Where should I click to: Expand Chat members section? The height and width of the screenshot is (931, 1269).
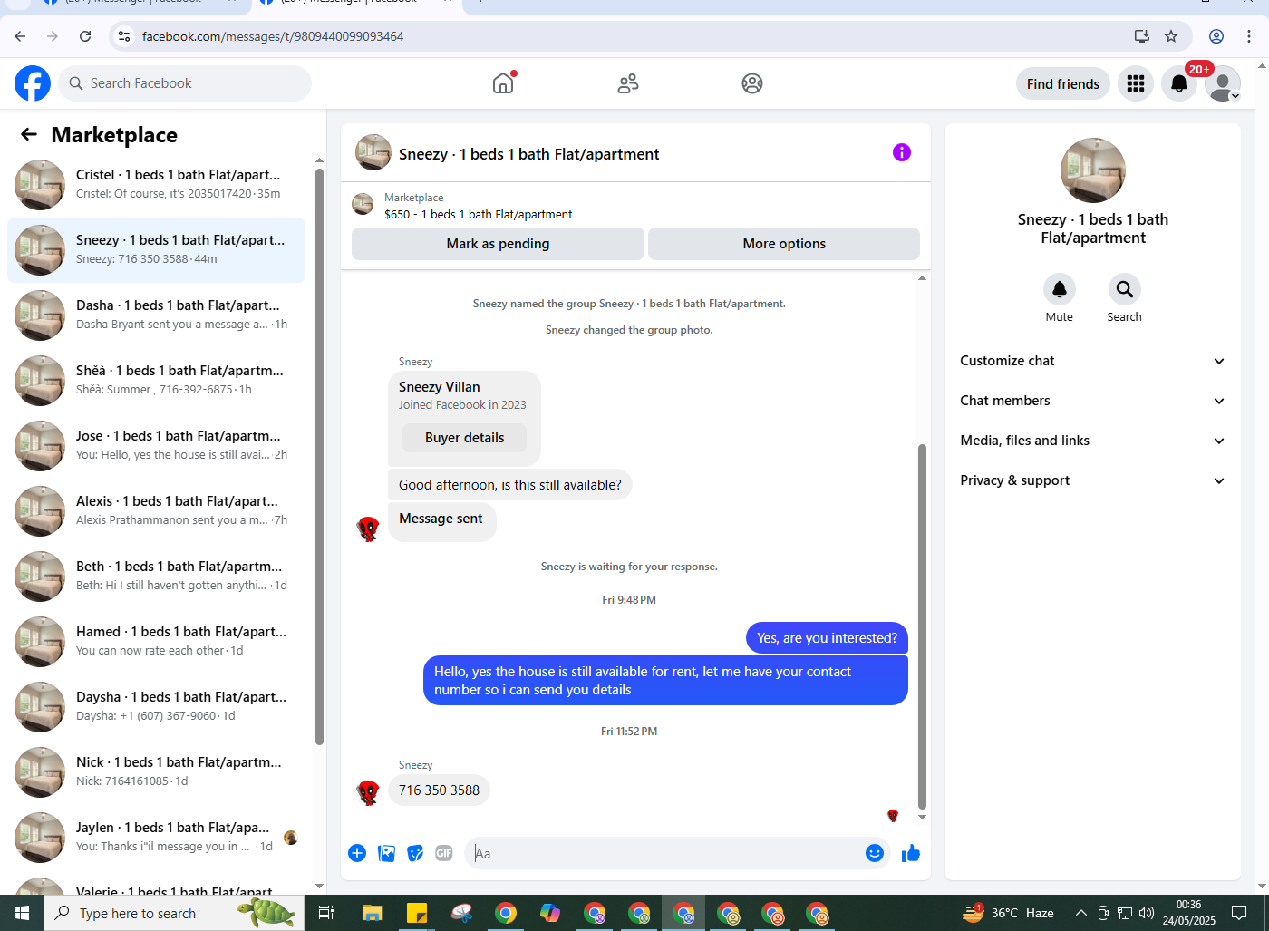click(1092, 401)
